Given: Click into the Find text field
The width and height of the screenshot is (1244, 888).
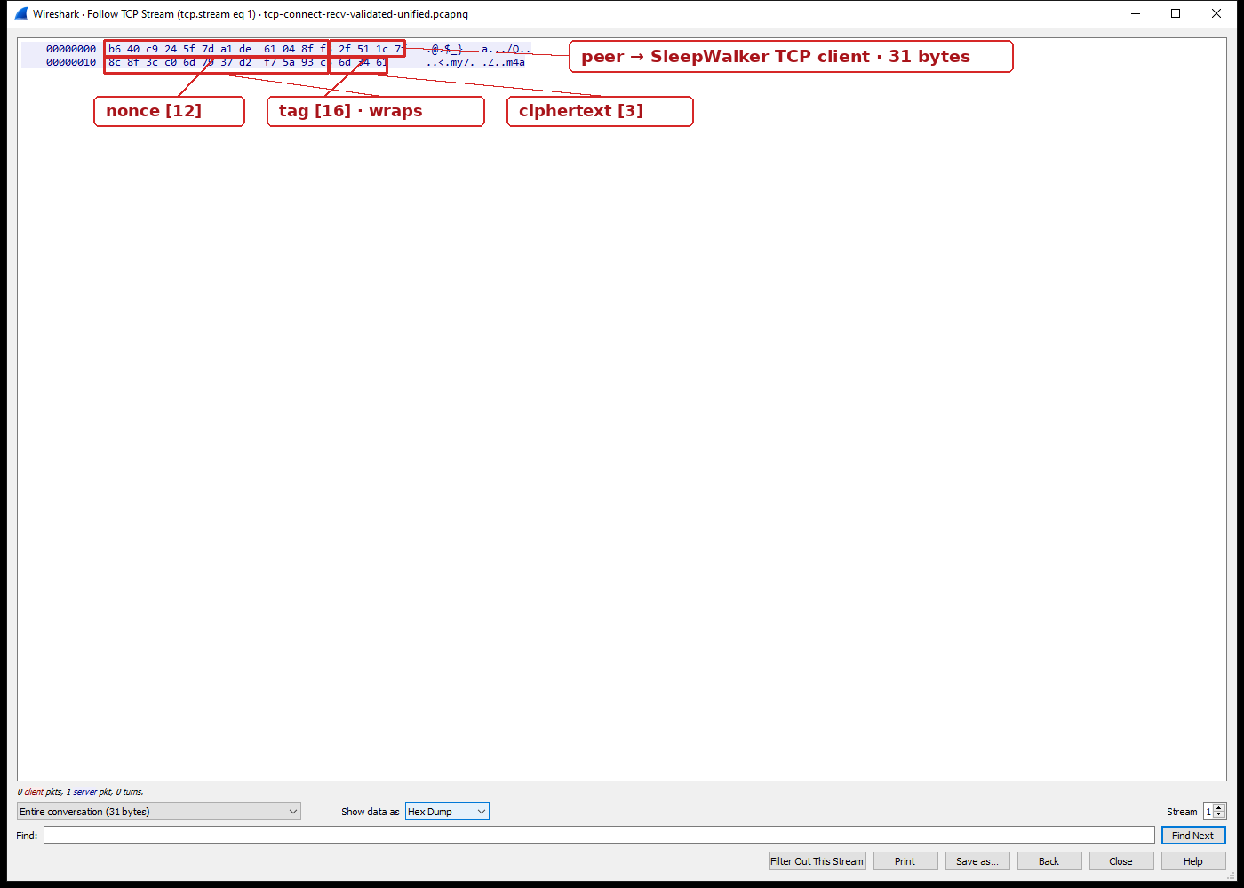Looking at the screenshot, I should tap(599, 835).
